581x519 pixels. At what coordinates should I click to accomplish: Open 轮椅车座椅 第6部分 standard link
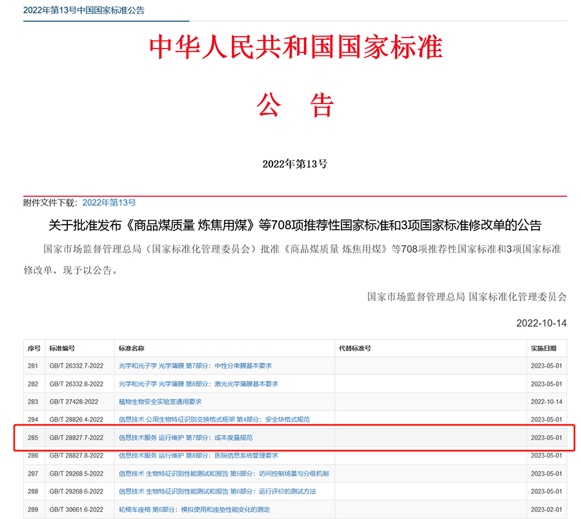194,510
